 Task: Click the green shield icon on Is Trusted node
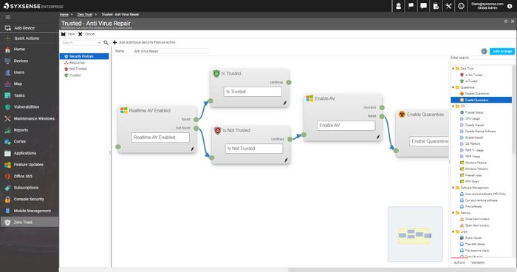(216, 74)
